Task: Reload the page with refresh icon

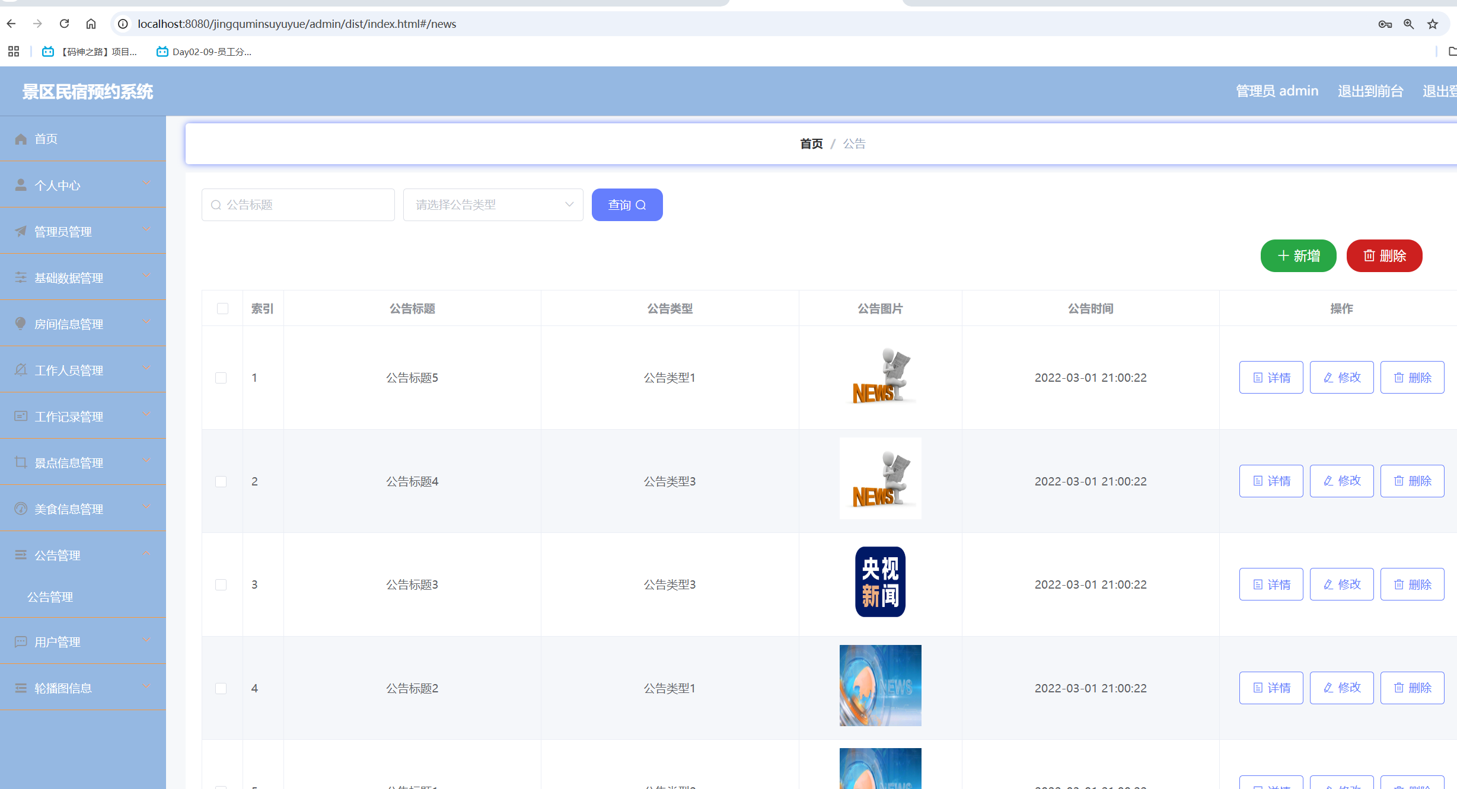Action: [65, 24]
